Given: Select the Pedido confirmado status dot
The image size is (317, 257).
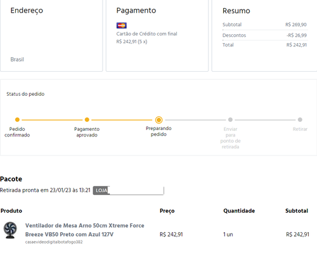Looking at the screenshot, I should [x=17, y=120].
